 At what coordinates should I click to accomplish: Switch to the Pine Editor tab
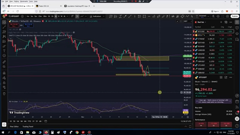pos(14,126)
